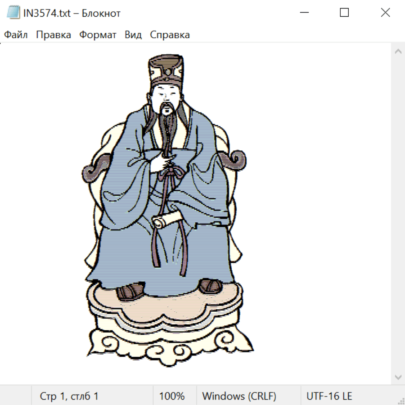The height and width of the screenshot is (405, 405).
Task: Open the Справка menu
Action: click(x=170, y=35)
